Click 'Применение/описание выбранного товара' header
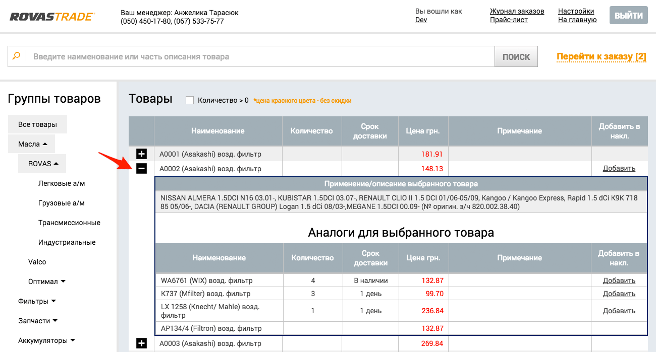The width and height of the screenshot is (656, 352). coord(401,184)
